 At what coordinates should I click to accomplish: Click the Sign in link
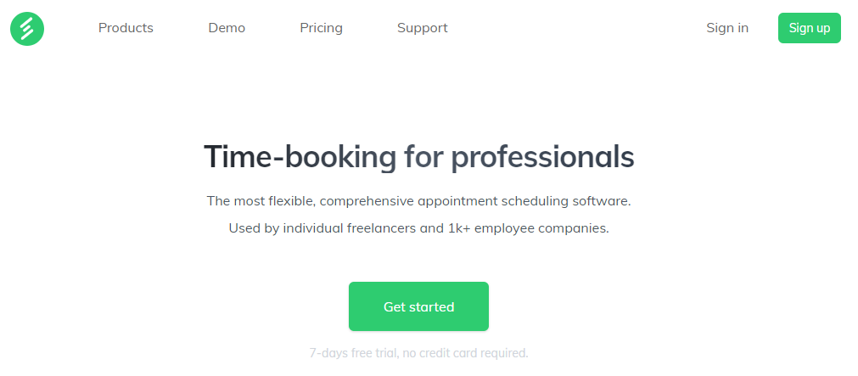coord(727,28)
